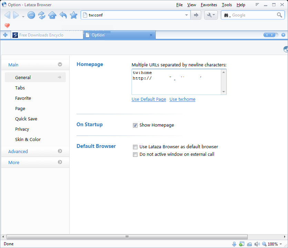Go back using the left arrow toolbar icon

(7, 15)
